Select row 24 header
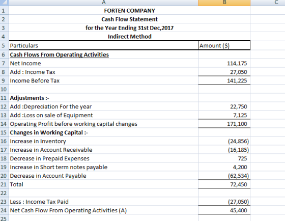This screenshot has width=285, height=221. point(5,210)
